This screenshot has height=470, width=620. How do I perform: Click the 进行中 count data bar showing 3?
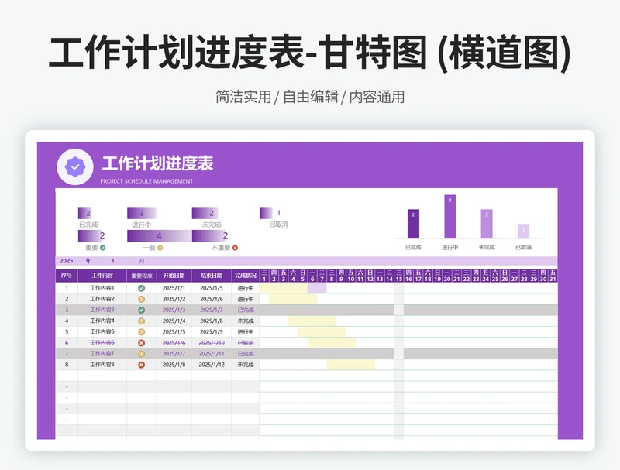[x=142, y=213]
